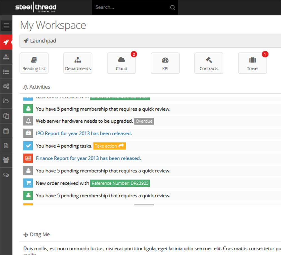This screenshot has height=255, width=281.
Task: Click the users group sidebar icon
Action: (6, 160)
